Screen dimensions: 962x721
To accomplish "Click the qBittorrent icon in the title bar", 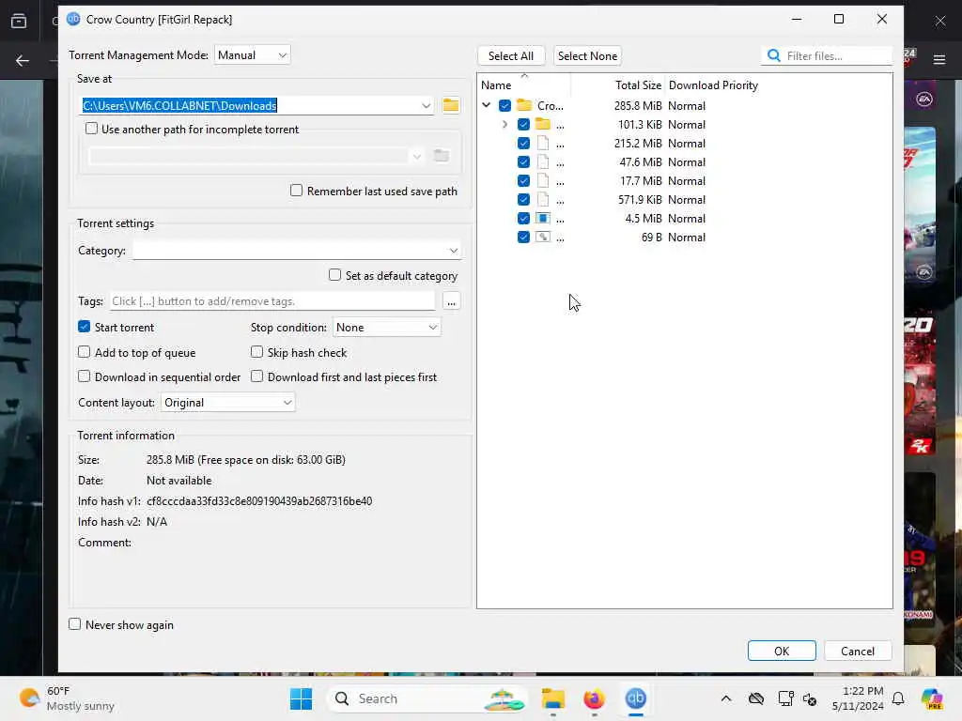I will (x=73, y=19).
